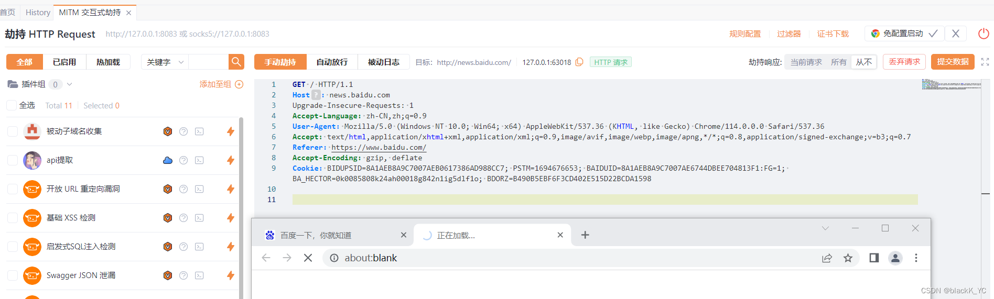This screenshot has width=994, height=299.
Task: Click the 丢弃请求 button
Action: [904, 62]
